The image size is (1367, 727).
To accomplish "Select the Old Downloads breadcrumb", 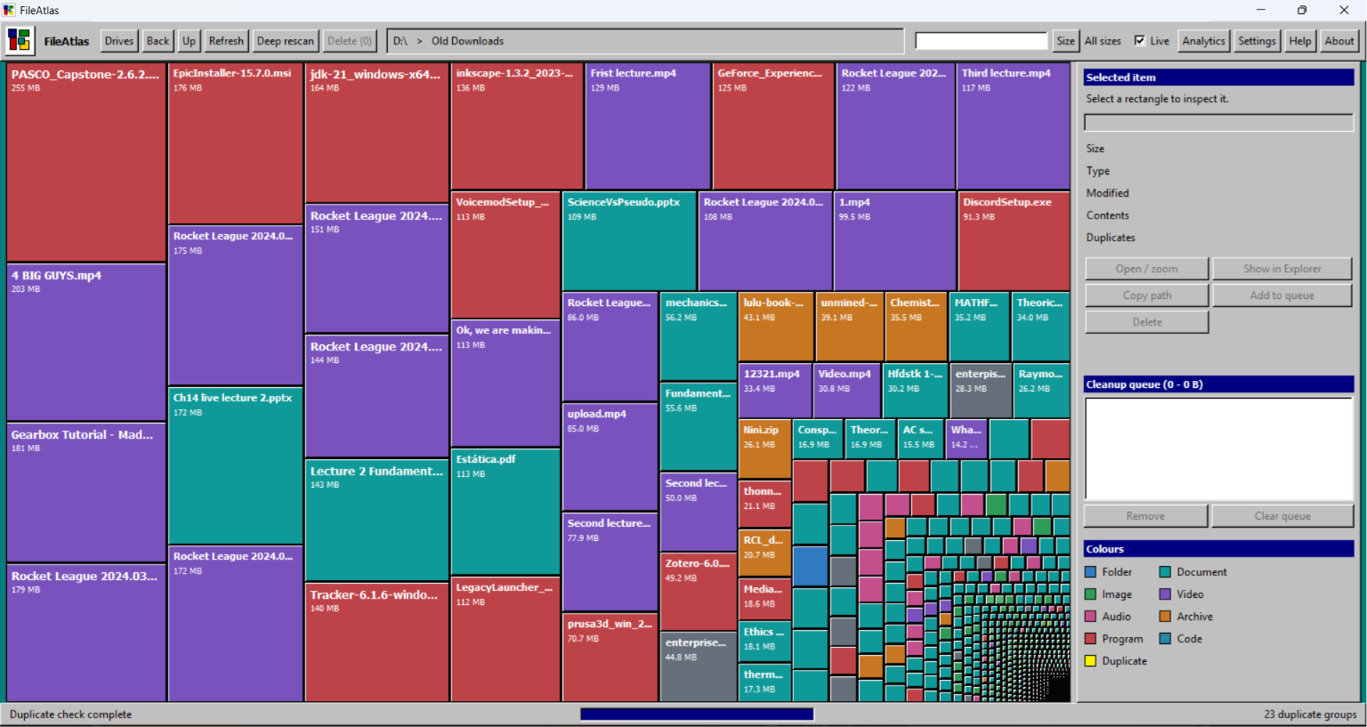I will pos(467,41).
